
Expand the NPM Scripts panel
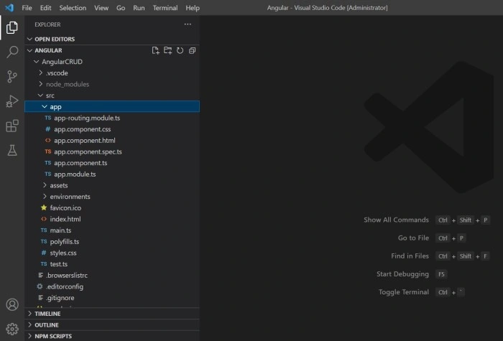tap(112, 336)
